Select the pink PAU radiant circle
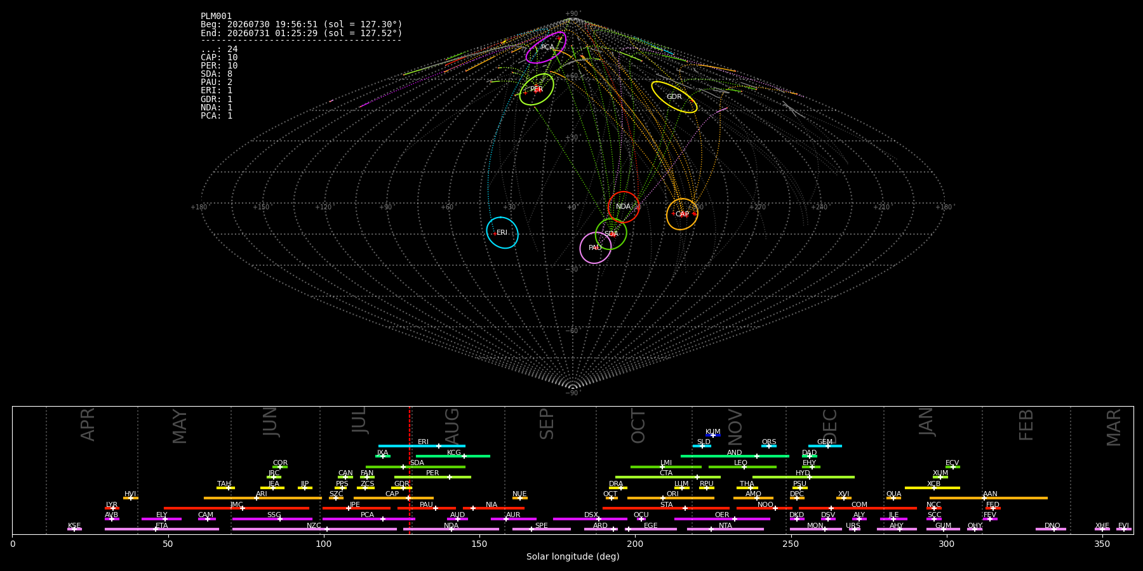 596,247
